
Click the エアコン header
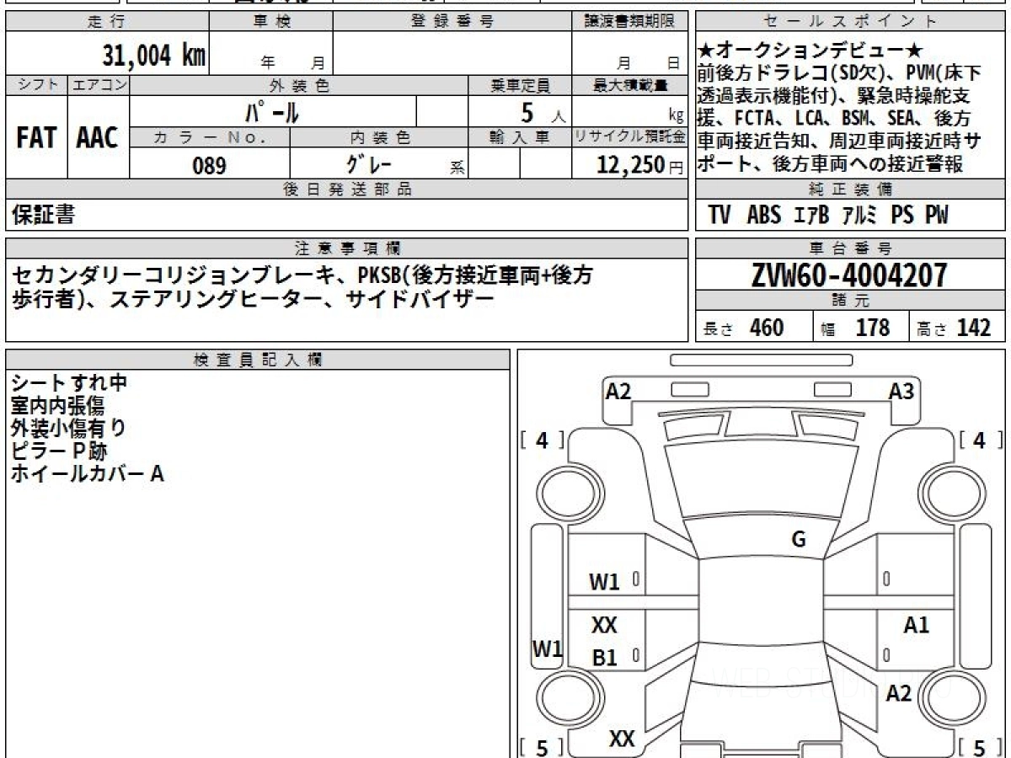99,85
